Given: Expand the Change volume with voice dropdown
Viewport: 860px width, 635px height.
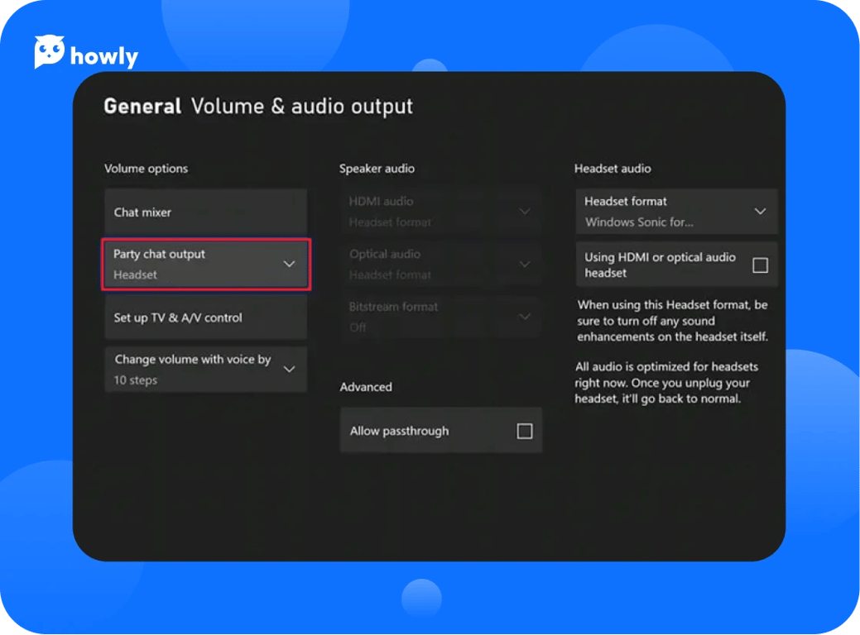Looking at the screenshot, I should pos(205,369).
